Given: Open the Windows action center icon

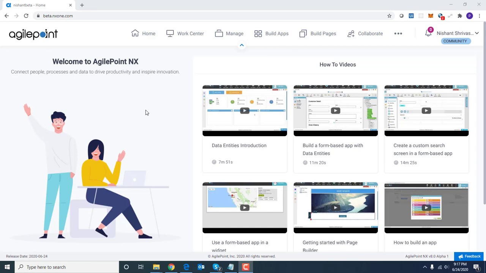Looking at the screenshot, I should [x=476, y=267].
